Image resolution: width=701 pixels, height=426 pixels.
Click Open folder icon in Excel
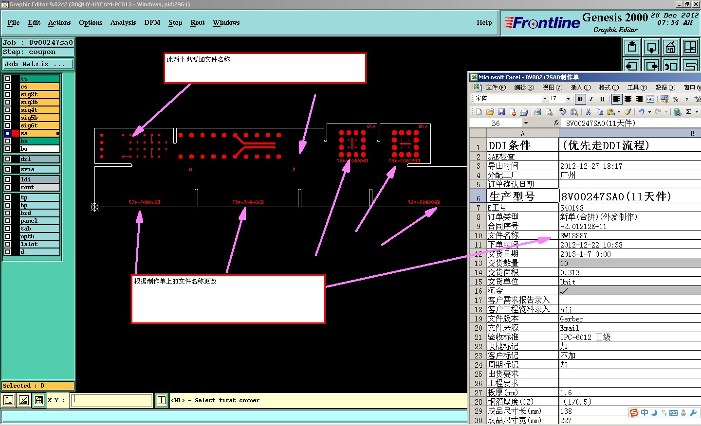tap(490, 112)
